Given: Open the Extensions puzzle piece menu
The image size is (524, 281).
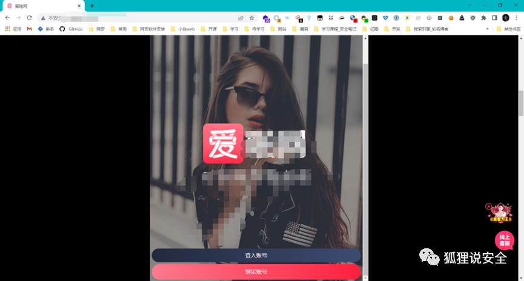Looking at the screenshot, I should (483, 18).
